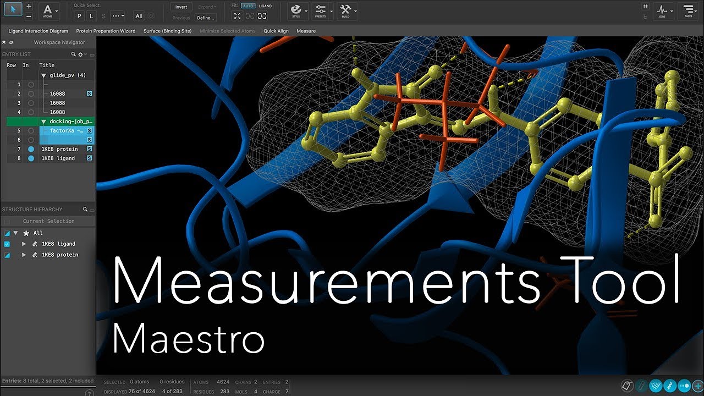Click Quick Align shortcut
The height and width of the screenshot is (396, 704).
(x=276, y=31)
